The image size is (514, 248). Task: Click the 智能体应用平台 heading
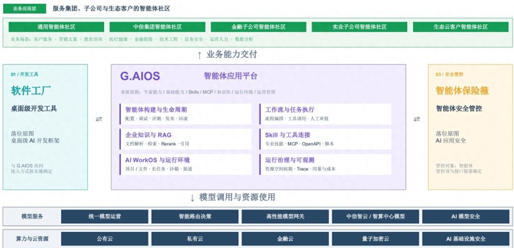(x=231, y=76)
